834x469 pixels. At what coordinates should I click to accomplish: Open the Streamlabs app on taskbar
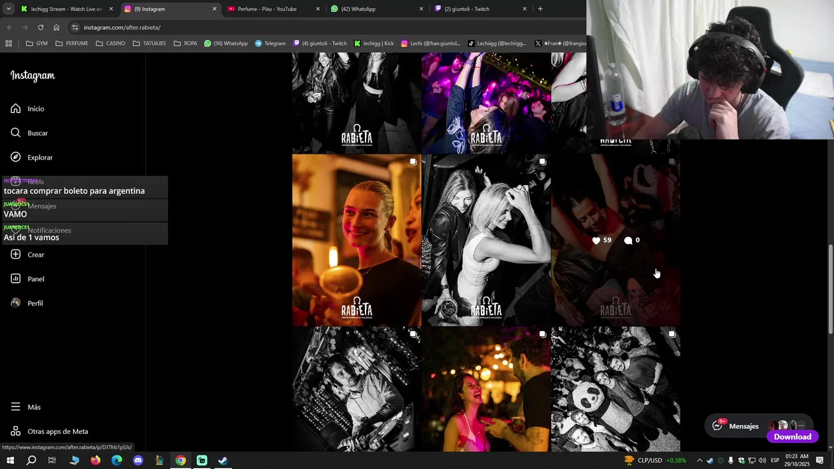[202, 461]
